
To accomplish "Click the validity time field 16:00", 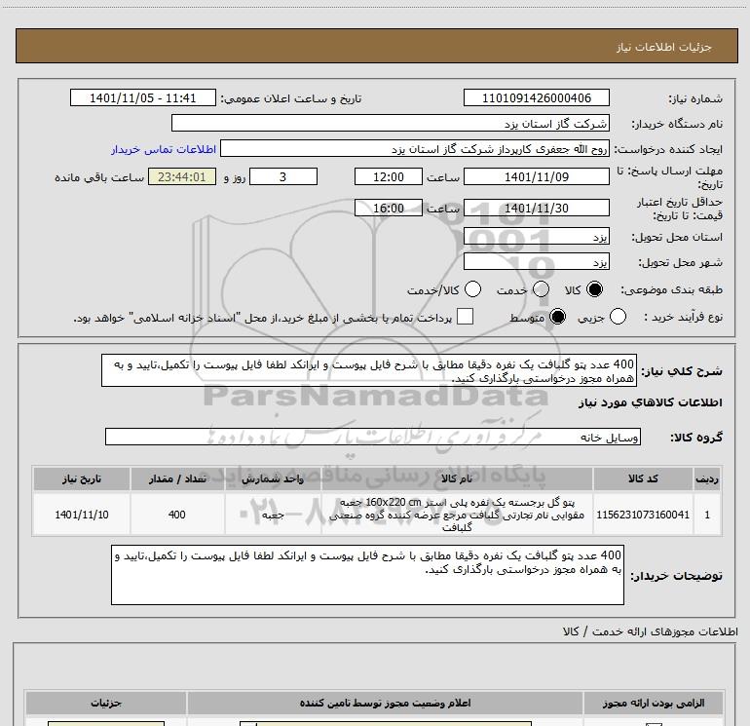I will [389, 208].
